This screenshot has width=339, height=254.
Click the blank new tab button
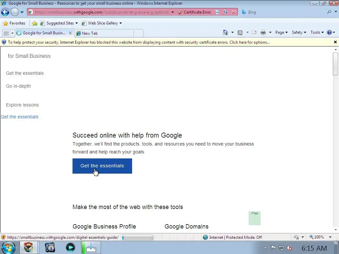click(138, 33)
